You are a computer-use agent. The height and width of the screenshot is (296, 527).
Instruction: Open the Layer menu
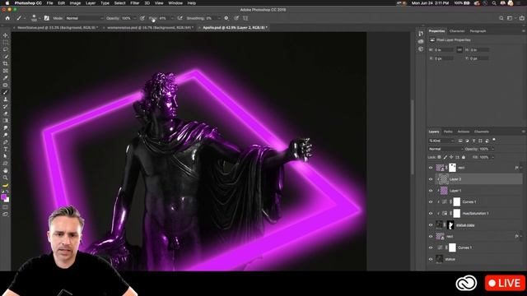tap(91, 3)
